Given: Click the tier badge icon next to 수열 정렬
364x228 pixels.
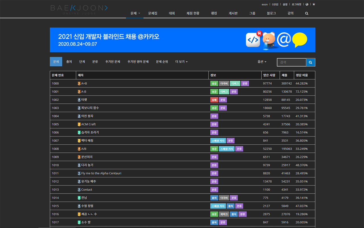Looking at the screenshot, I should 79,206.
